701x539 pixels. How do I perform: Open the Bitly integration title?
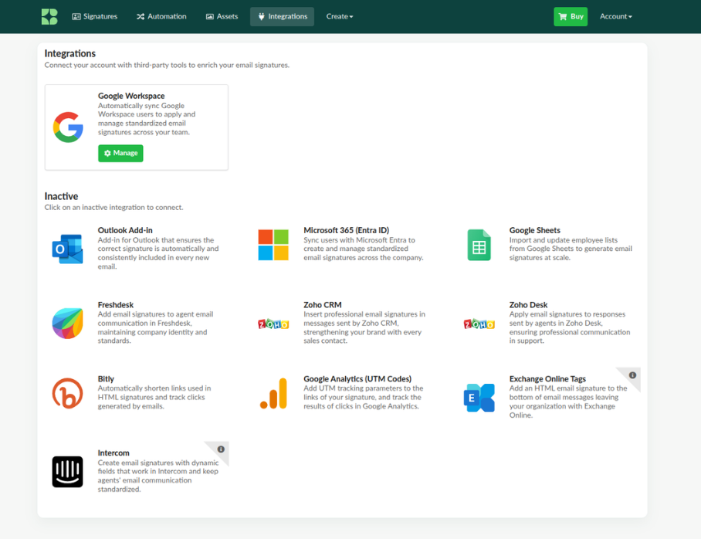pos(106,379)
